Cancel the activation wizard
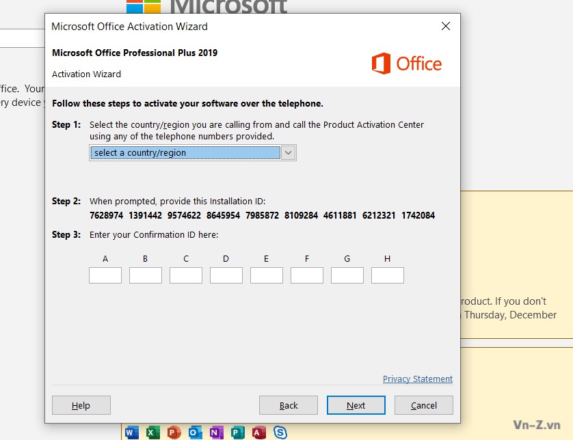 (x=424, y=405)
